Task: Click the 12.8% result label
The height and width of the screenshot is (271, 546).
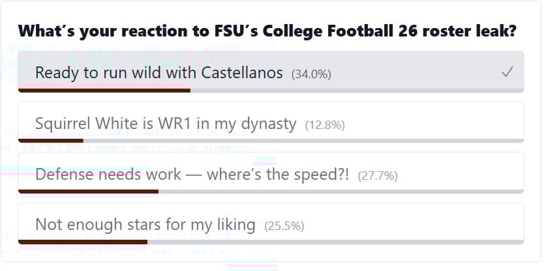Action: coord(325,124)
